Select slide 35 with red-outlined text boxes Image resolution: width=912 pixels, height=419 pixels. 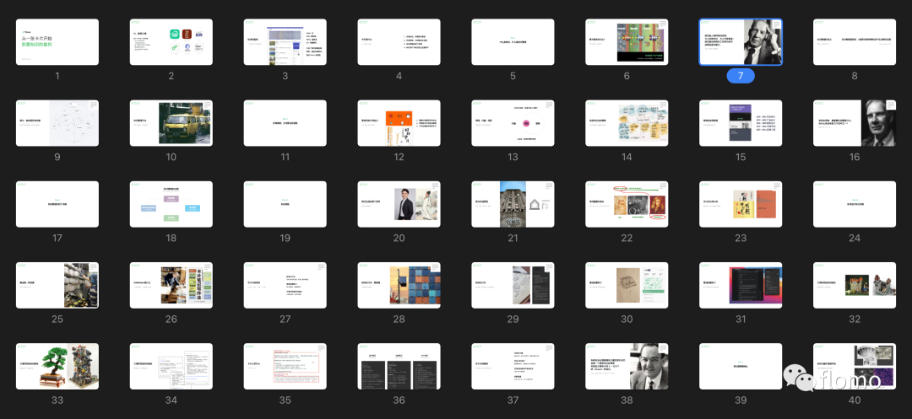285,366
